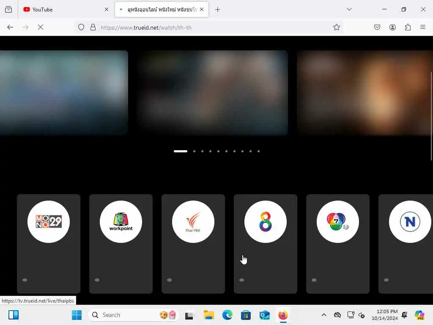Select the right carousel banner
The height and width of the screenshot is (325, 433).
(365, 93)
